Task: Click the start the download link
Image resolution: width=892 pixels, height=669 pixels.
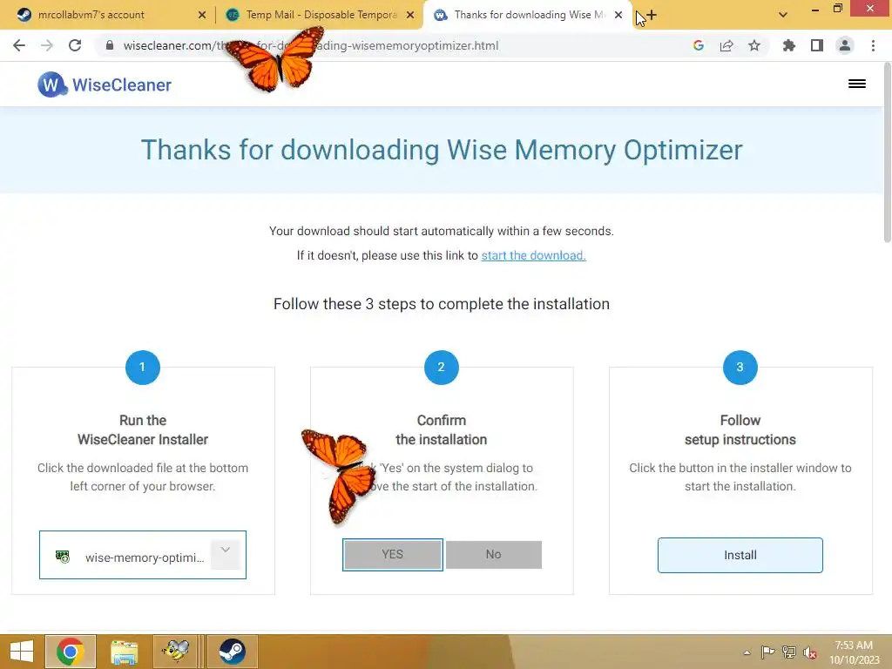Action: 534,255
